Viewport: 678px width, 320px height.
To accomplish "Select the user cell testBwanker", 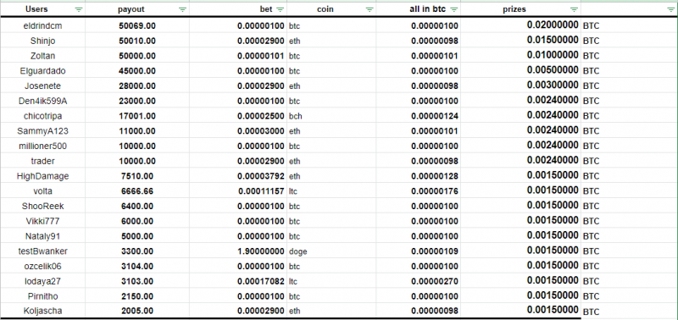I will coord(43,251).
